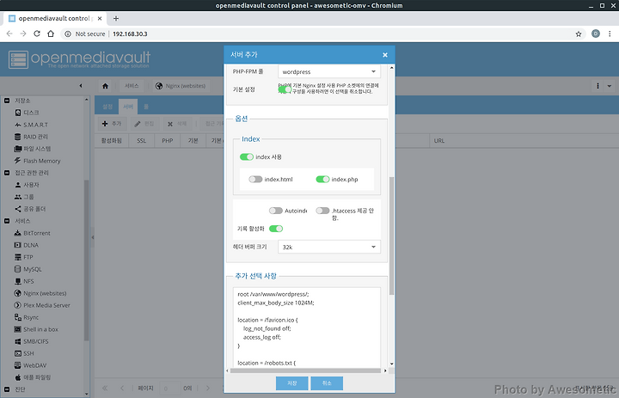Open NFS service icon
The image size is (619, 398).
tap(18, 281)
